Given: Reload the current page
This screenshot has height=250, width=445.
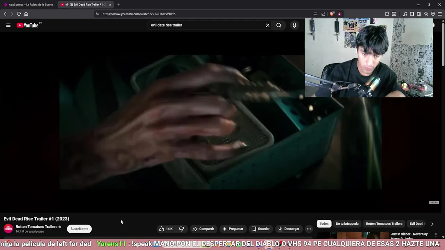Looking at the screenshot, I should tap(19, 14).
